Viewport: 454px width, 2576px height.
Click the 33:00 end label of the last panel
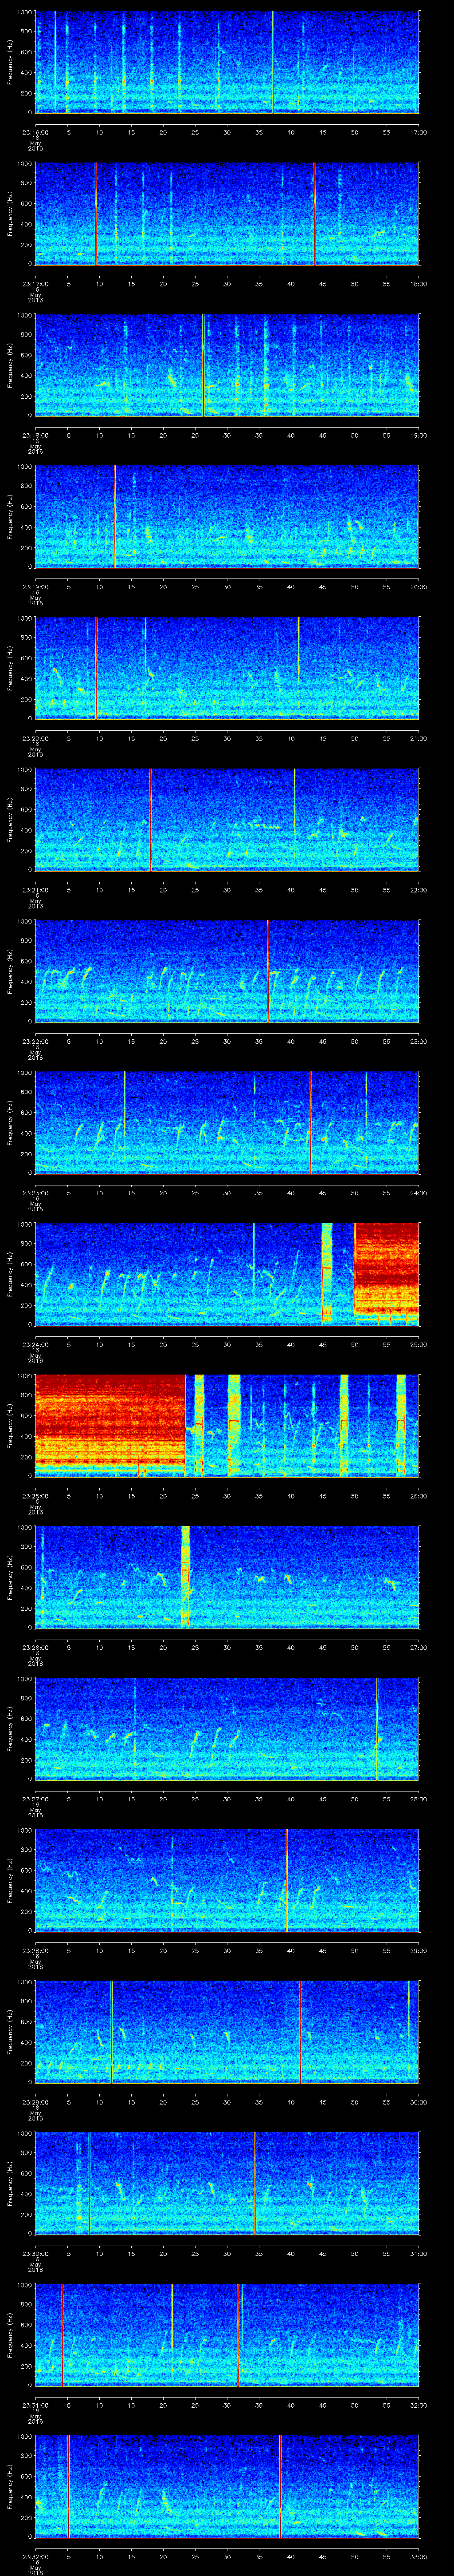point(418,2556)
